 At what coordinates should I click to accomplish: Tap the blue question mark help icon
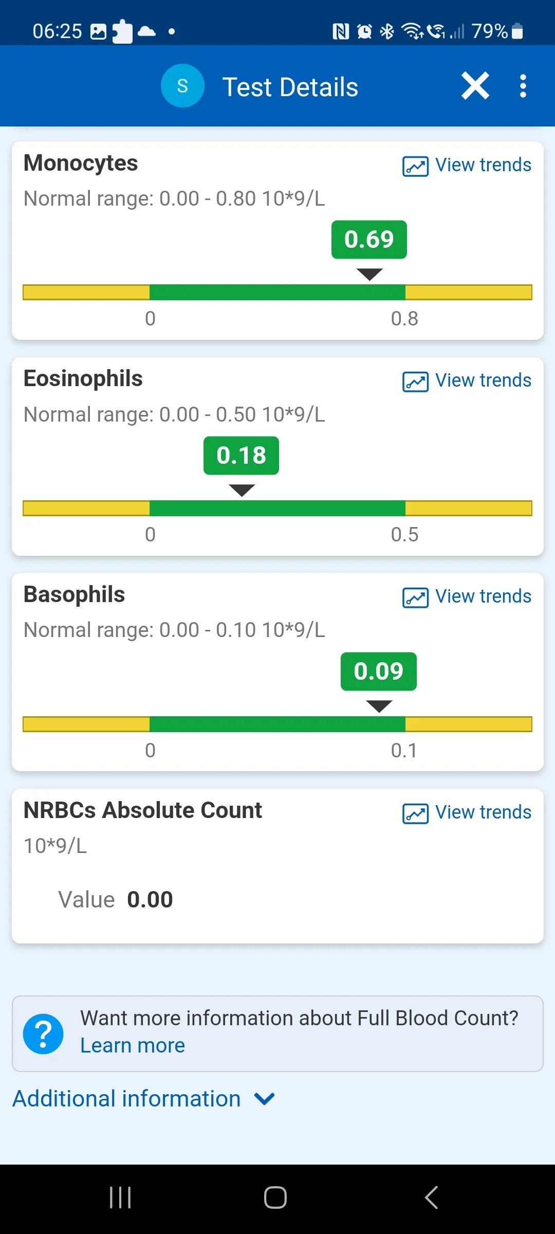43,1034
